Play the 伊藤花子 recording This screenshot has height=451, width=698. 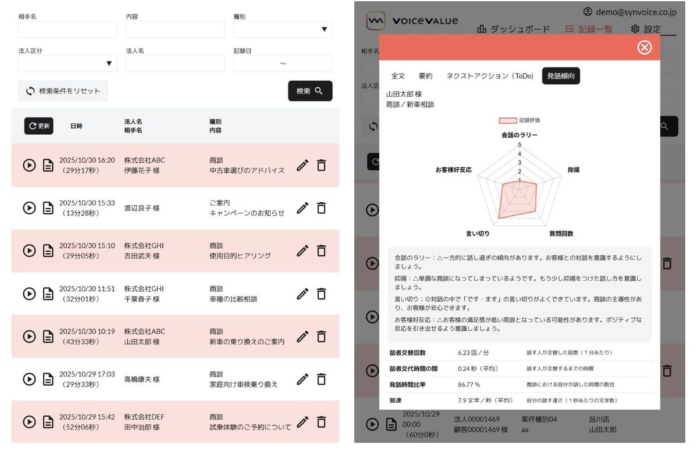point(29,165)
